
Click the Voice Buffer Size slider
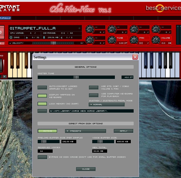coord(103,141)
